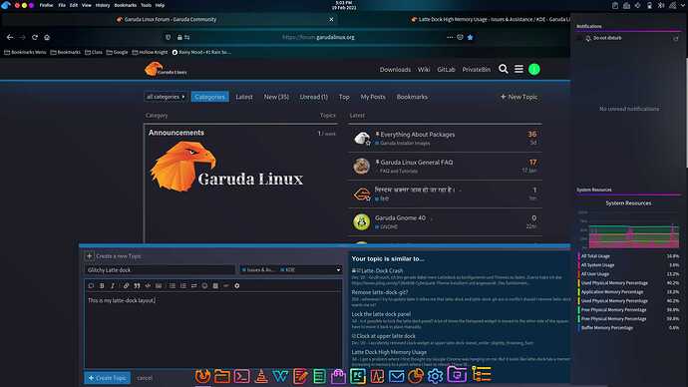Toggle bold formatting in the composer toolbar
This screenshot has width=688, height=387.
point(102,285)
